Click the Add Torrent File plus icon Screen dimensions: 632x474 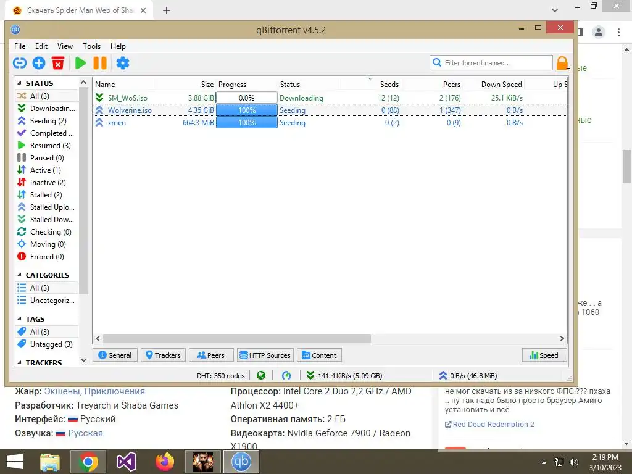39,64
